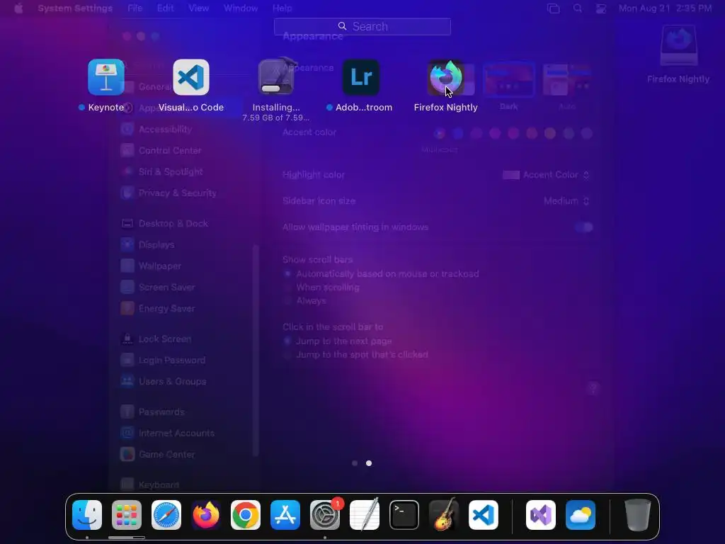
Task: Switch to the first Launchpad page dot
Action: pyautogui.click(x=355, y=463)
